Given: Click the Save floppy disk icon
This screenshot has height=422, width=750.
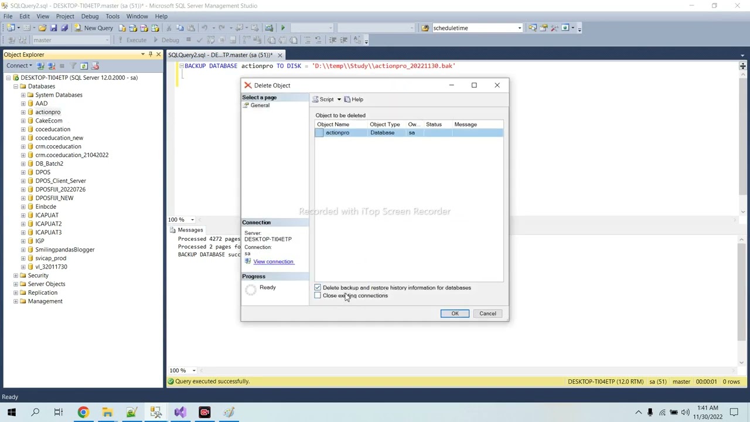Looking at the screenshot, I should (53, 28).
